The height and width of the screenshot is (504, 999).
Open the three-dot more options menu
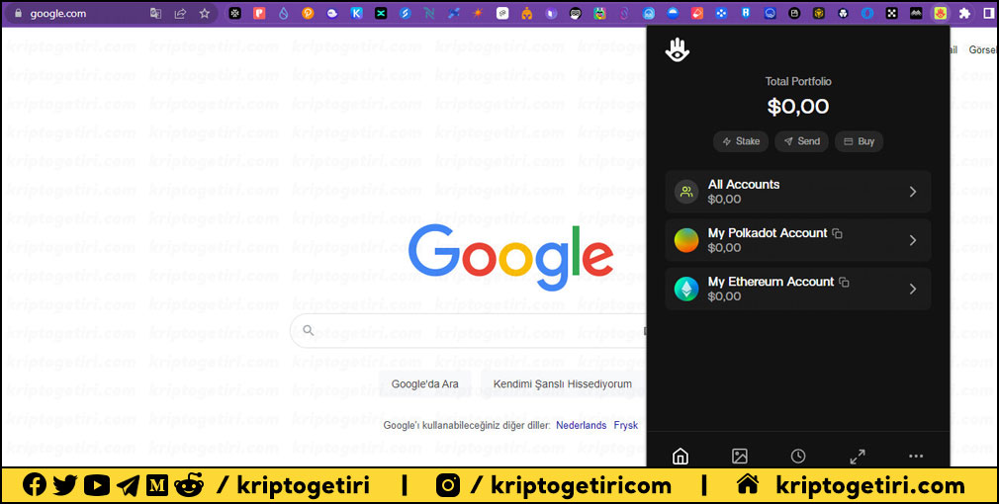916,457
